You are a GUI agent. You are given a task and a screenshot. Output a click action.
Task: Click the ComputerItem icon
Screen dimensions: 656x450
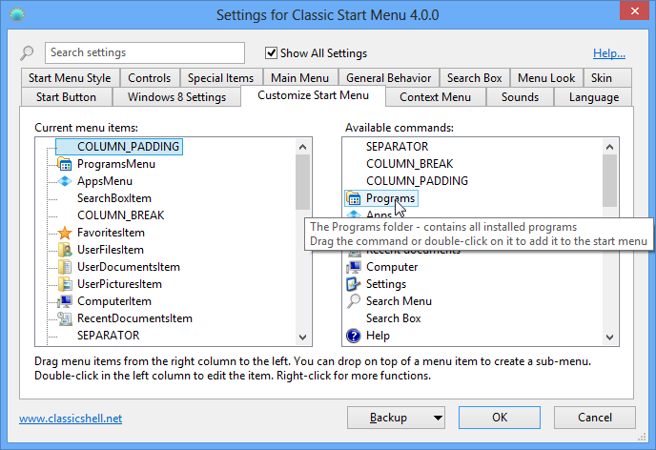[x=65, y=301]
